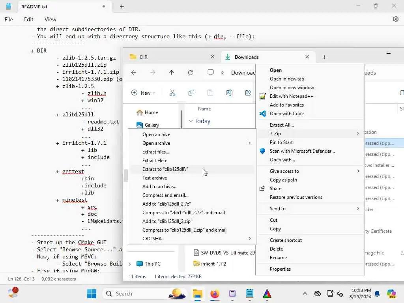Choose Add to archive... option
Viewport: 404px width, 303px height.
coord(192,187)
